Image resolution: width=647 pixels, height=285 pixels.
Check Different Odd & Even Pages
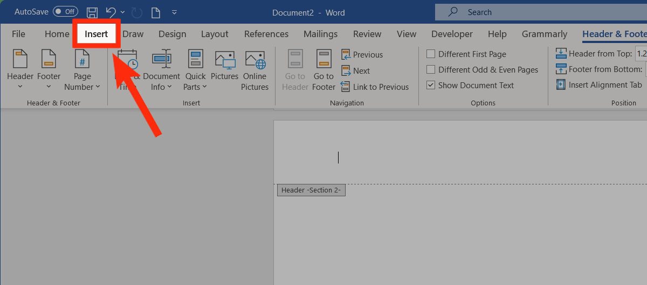coord(431,69)
